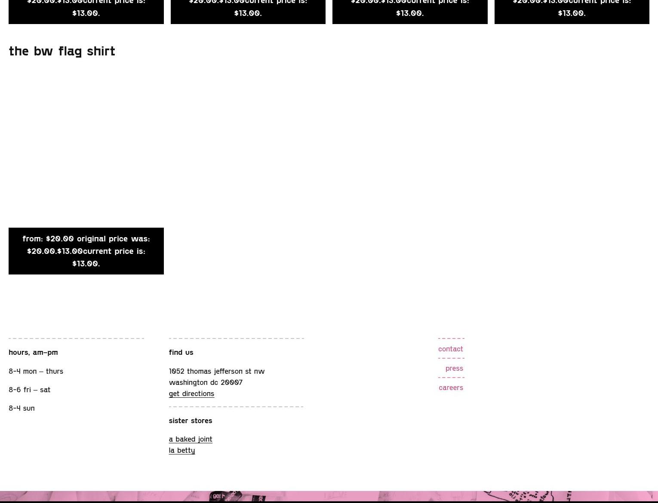
Task: Click the '1052 thomas jefferson st nw' address line
Action: pyautogui.click(x=217, y=371)
